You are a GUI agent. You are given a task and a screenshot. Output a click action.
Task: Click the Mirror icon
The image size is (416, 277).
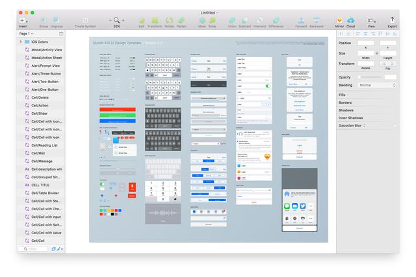(x=339, y=21)
